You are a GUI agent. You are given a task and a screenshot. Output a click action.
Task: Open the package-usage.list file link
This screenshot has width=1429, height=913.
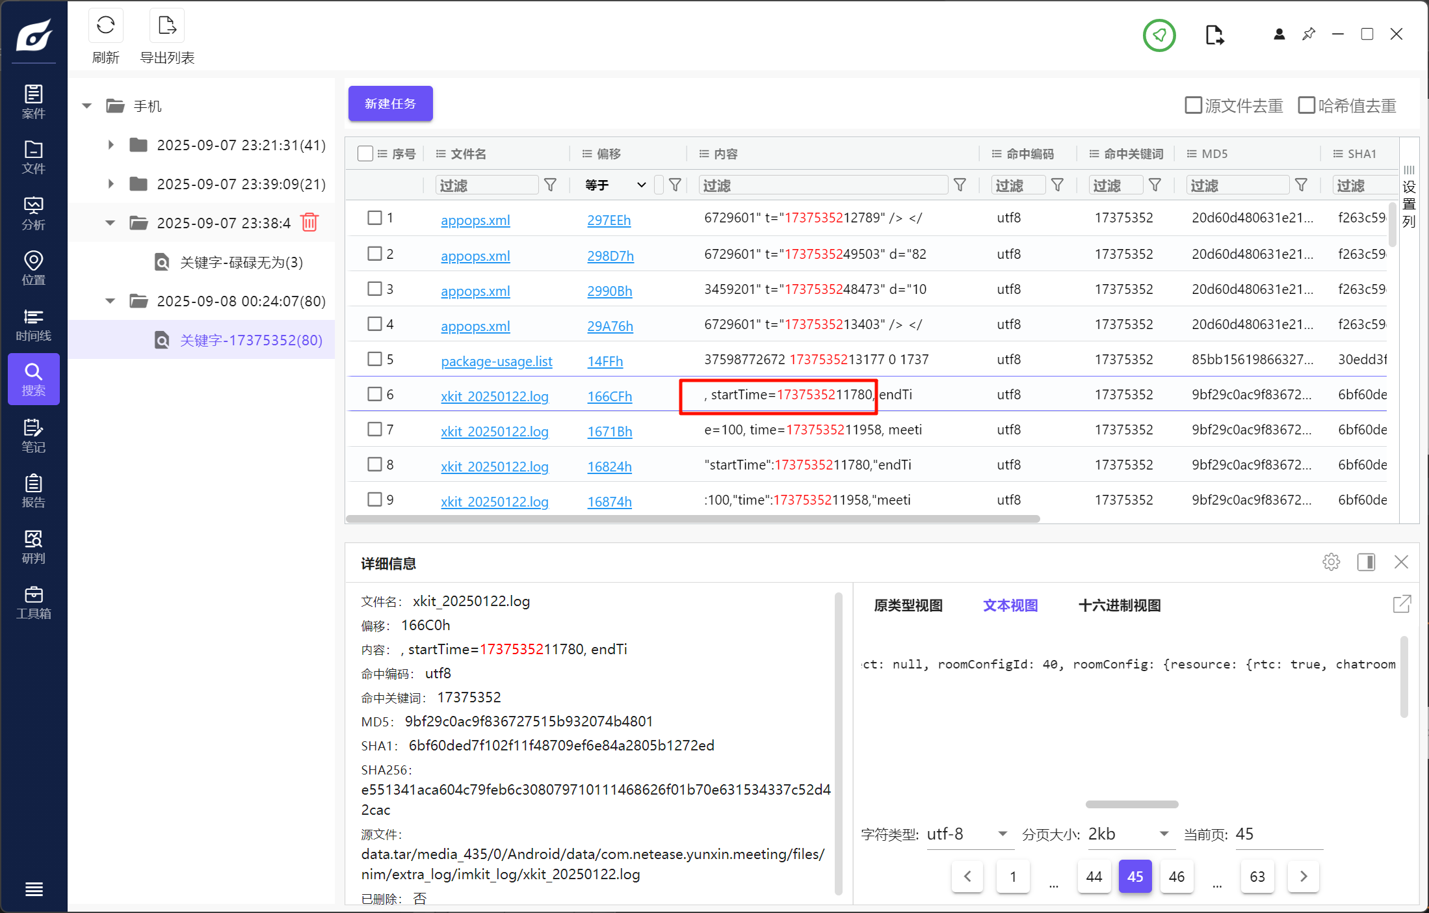496,362
